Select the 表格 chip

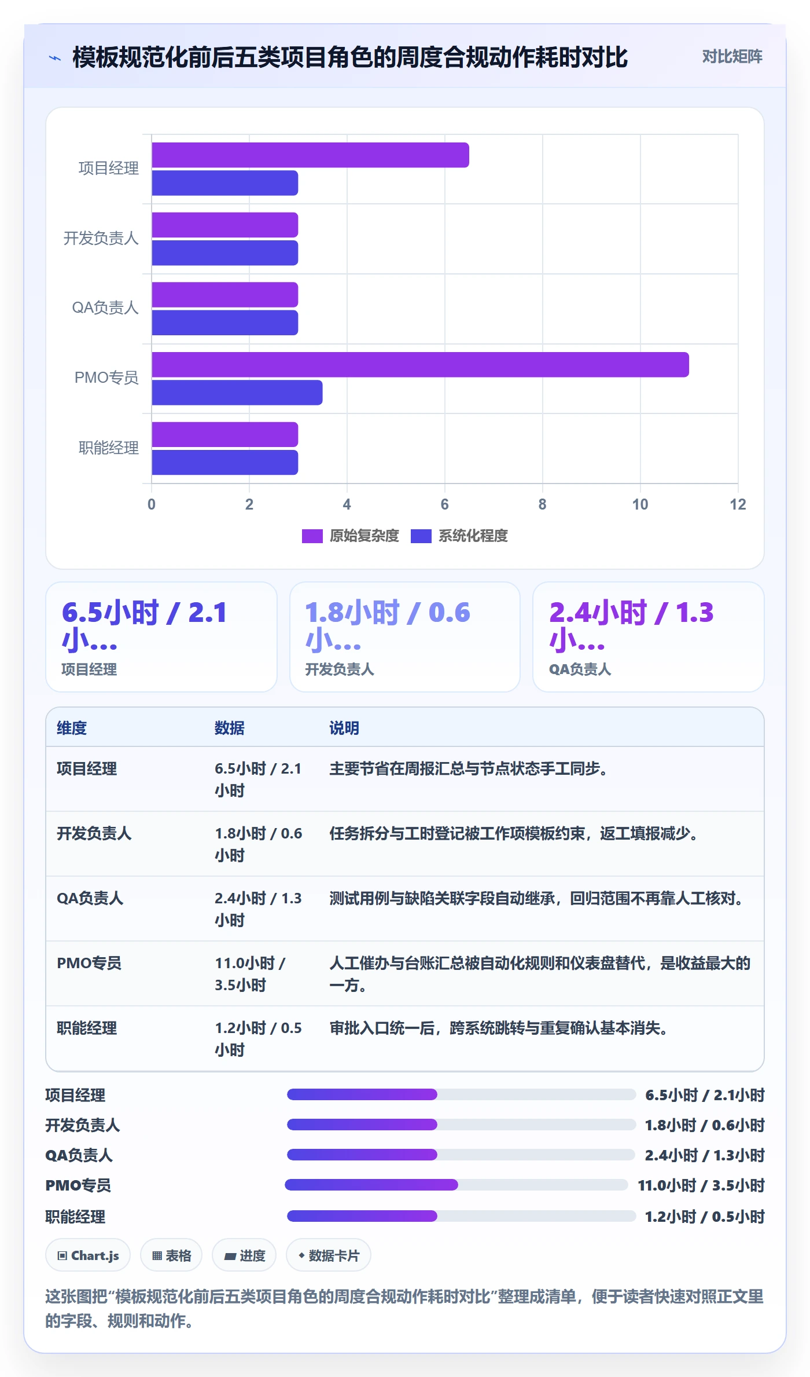tap(171, 1255)
